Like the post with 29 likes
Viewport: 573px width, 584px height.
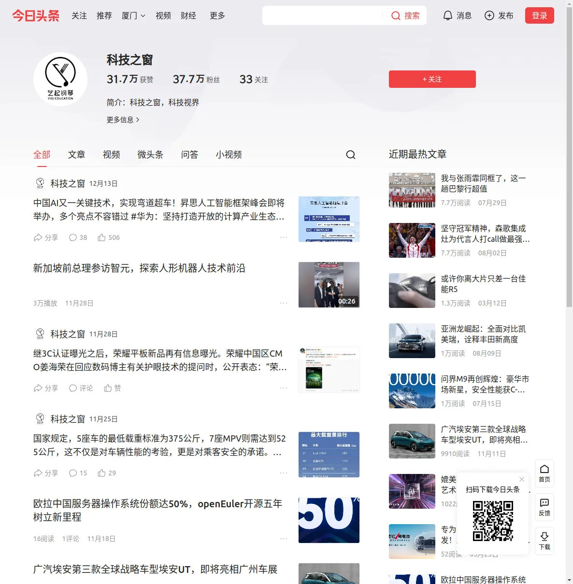[x=107, y=473]
